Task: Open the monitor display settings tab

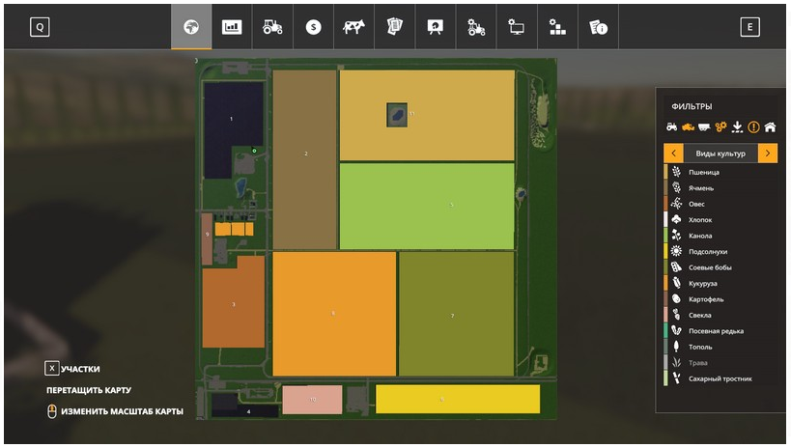Action: pos(517,27)
